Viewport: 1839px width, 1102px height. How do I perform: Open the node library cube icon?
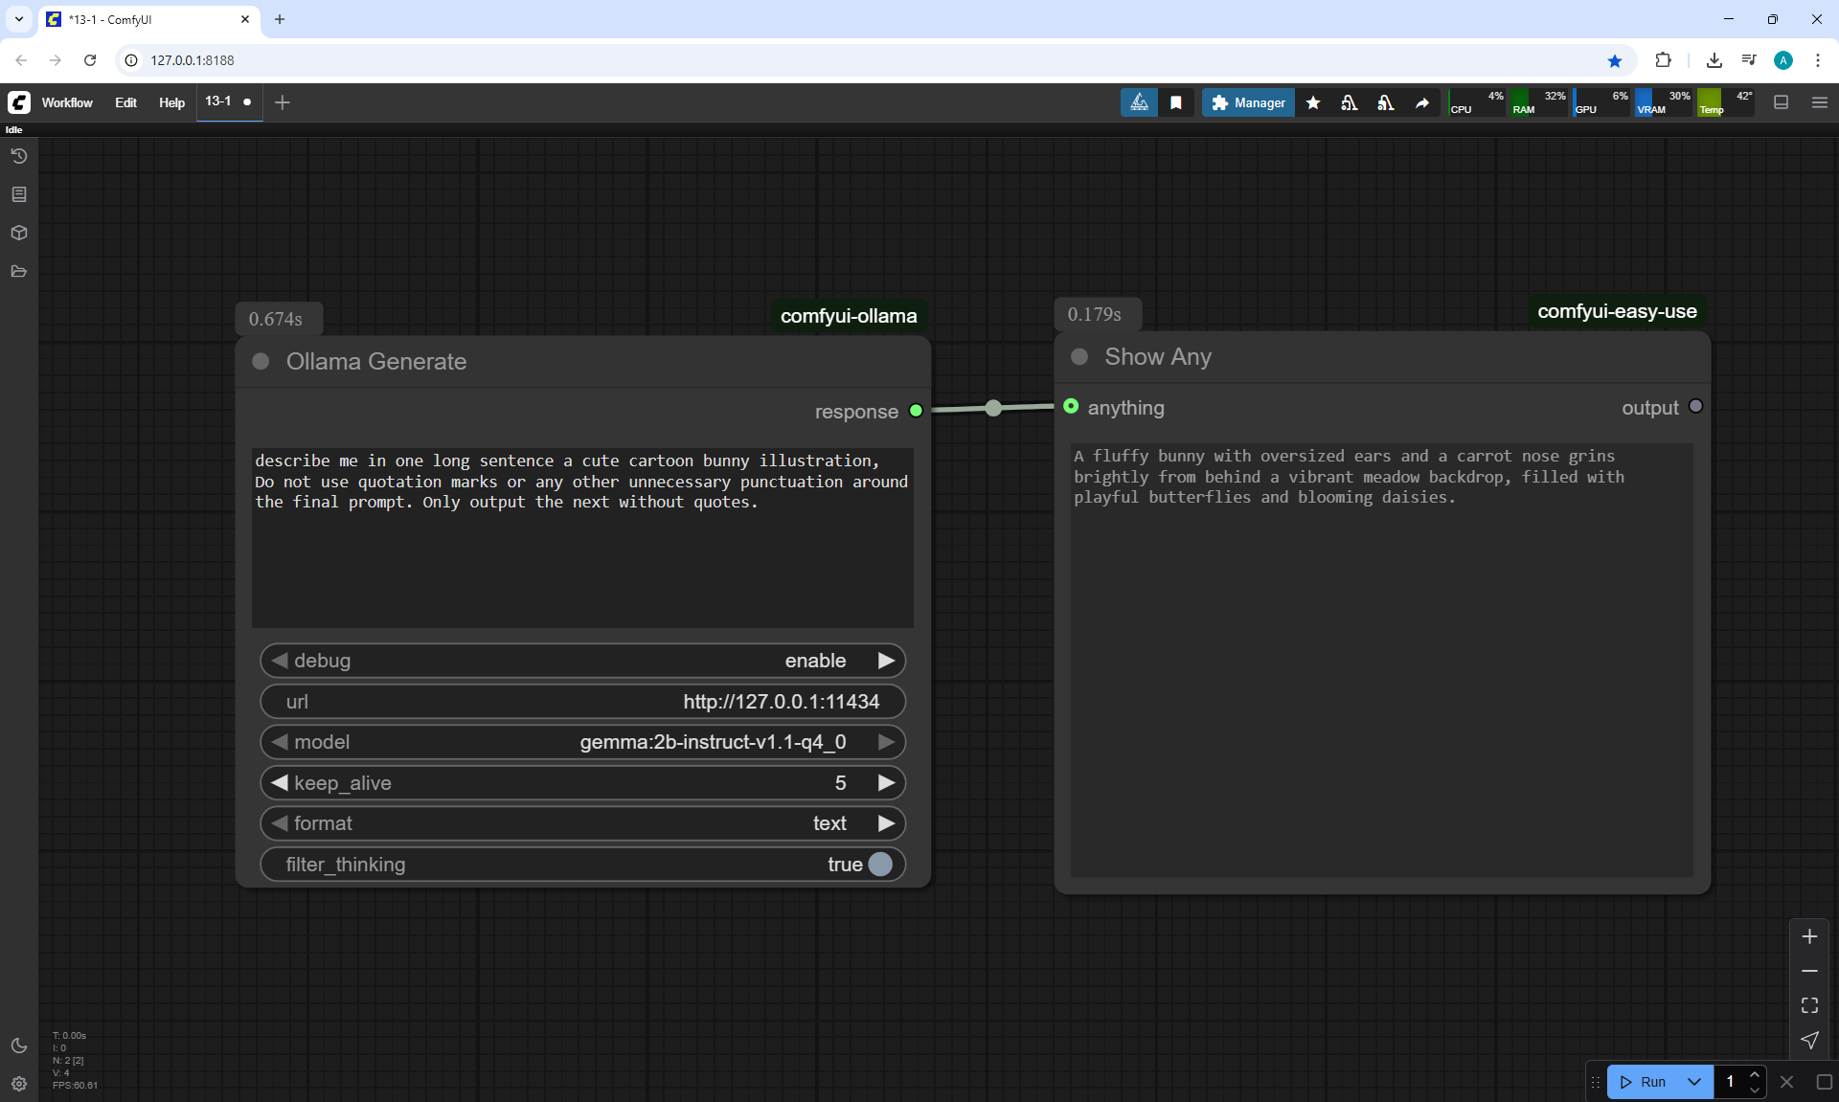click(x=18, y=233)
